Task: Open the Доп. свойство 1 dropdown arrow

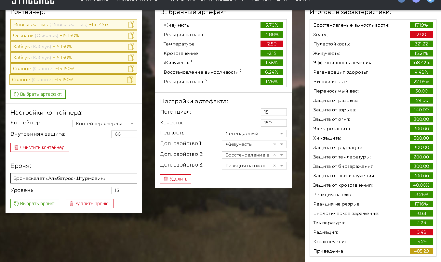Action: coord(281,144)
